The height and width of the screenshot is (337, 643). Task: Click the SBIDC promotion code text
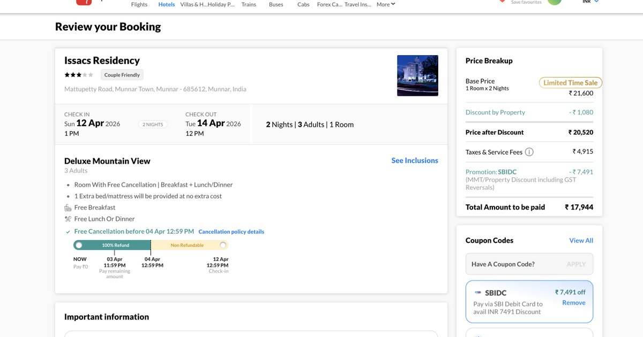pos(507,172)
